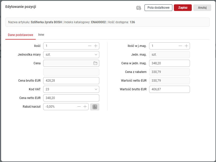Image resolution: width=216 pixels, height=162 pixels.
Task: Click the Cena z rabatem value field
Action: [x=170, y=72]
